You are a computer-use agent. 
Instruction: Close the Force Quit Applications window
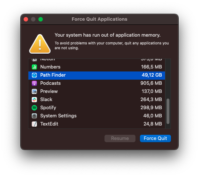point(26,19)
